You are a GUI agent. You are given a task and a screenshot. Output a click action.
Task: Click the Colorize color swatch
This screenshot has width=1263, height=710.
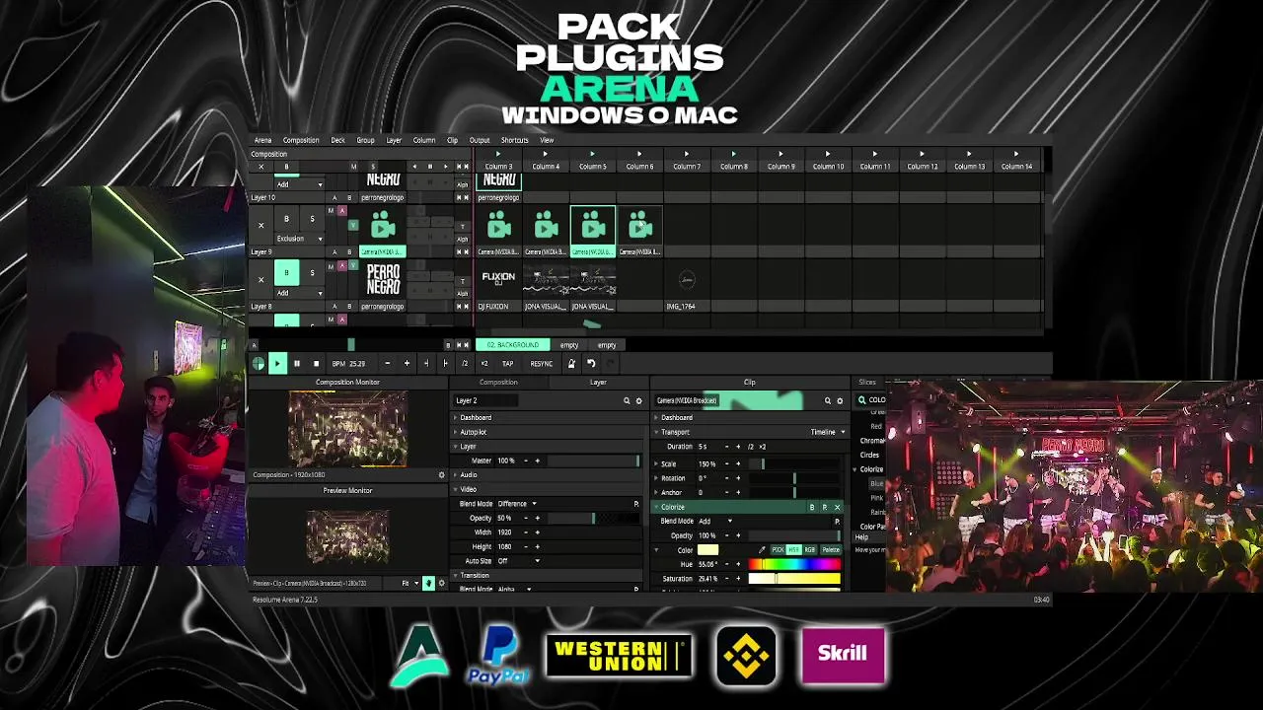(x=707, y=549)
